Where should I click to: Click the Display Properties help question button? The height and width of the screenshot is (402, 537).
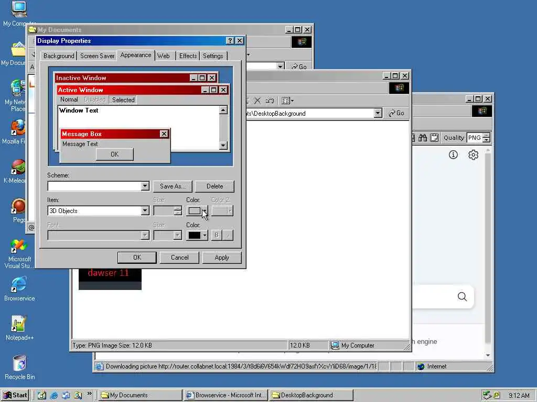[230, 41]
